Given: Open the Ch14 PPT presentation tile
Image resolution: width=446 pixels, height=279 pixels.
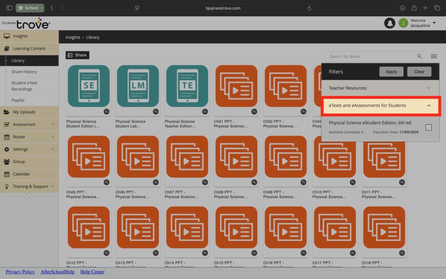Looking at the screenshot, I should coord(187,227).
